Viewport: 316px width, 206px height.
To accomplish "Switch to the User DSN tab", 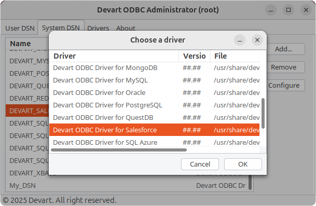I will [20, 28].
